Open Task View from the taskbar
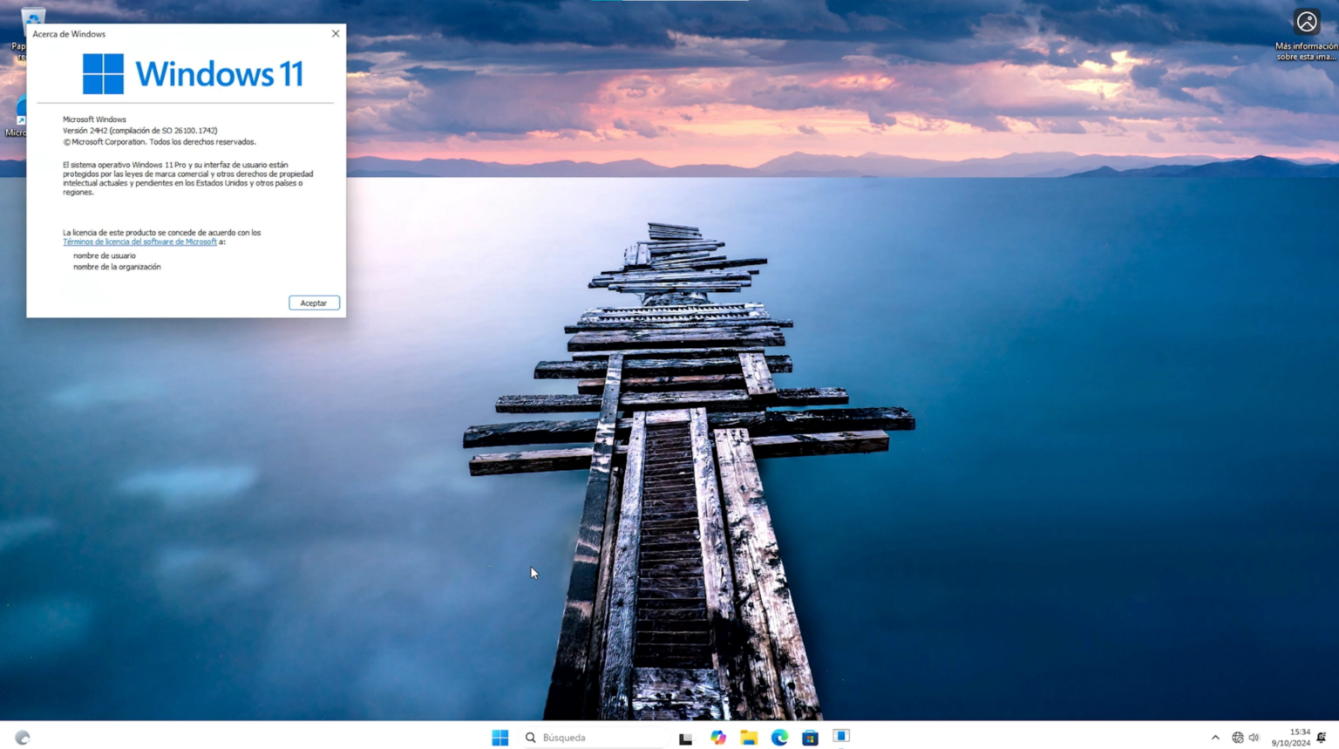Image resolution: width=1339 pixels, height=749 pixels. click(x=685, y=737)
